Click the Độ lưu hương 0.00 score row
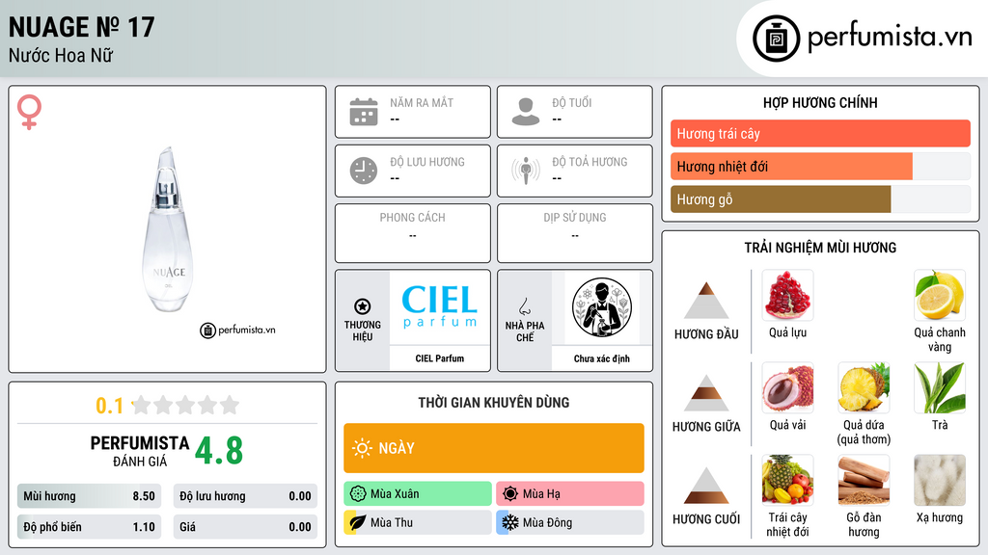 245,496
